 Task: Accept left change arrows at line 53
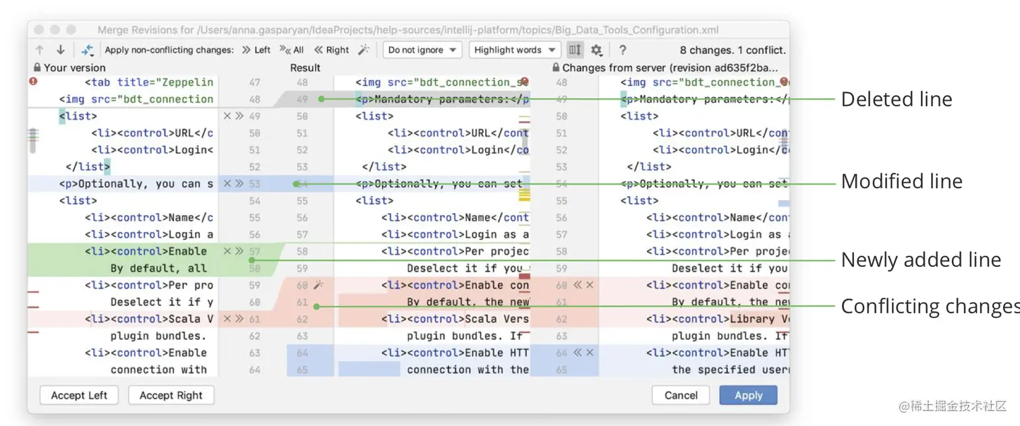pos(239,183)
